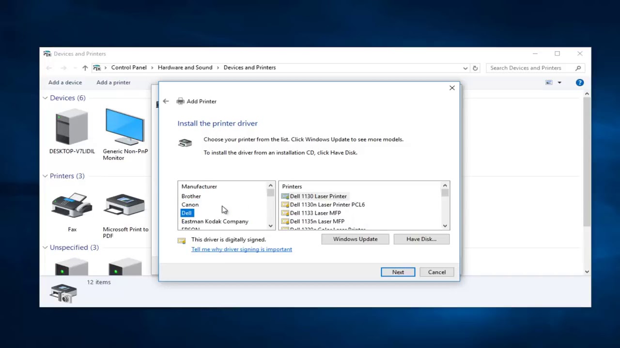Click the Up arrow in address bar
The height and width of the screenshot is (348, 620).
pyautogui.click(x=85, y=68)
